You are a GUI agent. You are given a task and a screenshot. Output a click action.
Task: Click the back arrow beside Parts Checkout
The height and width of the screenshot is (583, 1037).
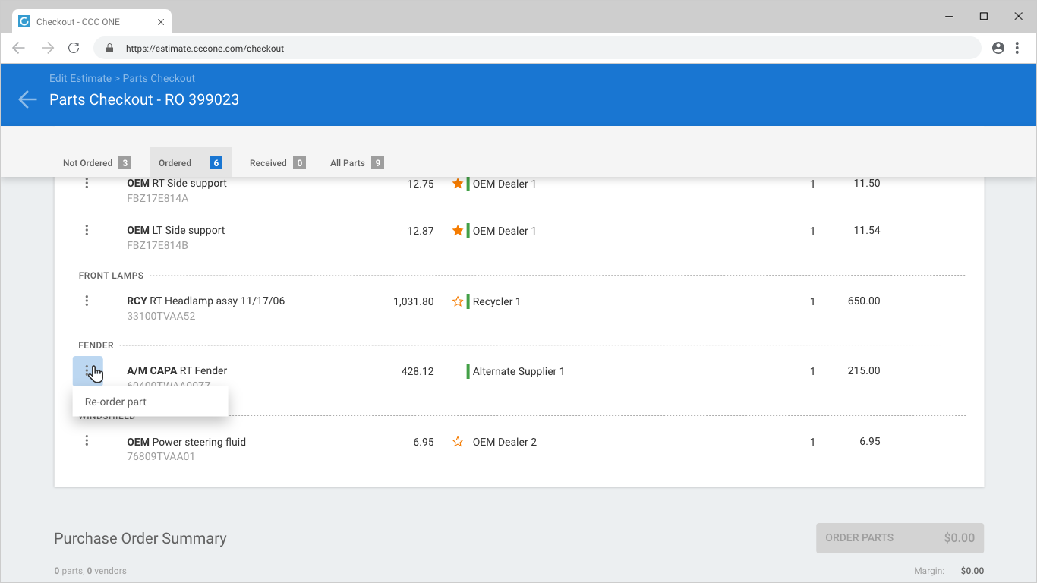pos(27,99)
